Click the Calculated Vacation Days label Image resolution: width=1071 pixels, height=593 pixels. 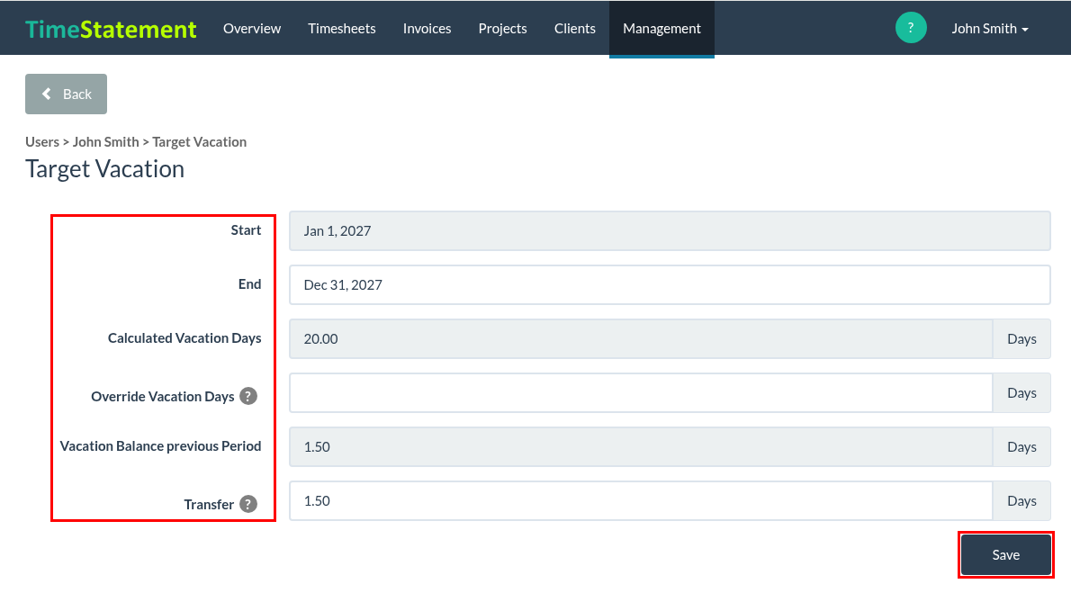coord(184,338)
